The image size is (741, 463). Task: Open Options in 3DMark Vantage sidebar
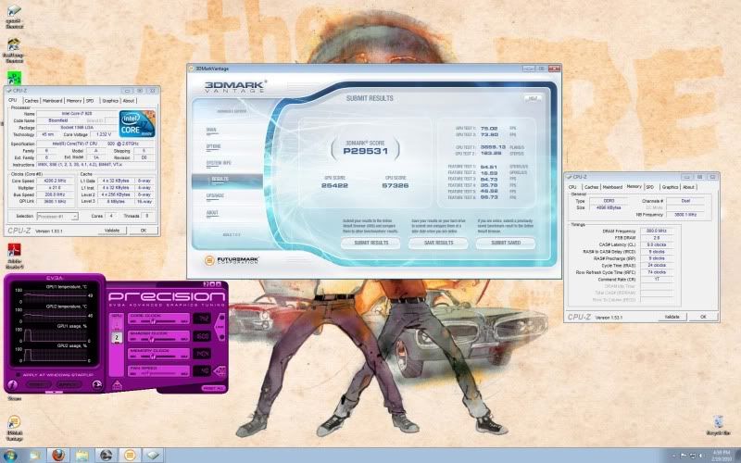click(x=214, y=146)
